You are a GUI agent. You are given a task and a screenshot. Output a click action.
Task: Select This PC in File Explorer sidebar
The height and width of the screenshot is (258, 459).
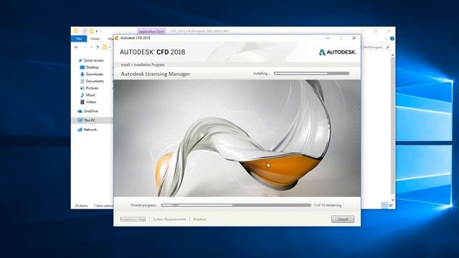coord(89,120)
